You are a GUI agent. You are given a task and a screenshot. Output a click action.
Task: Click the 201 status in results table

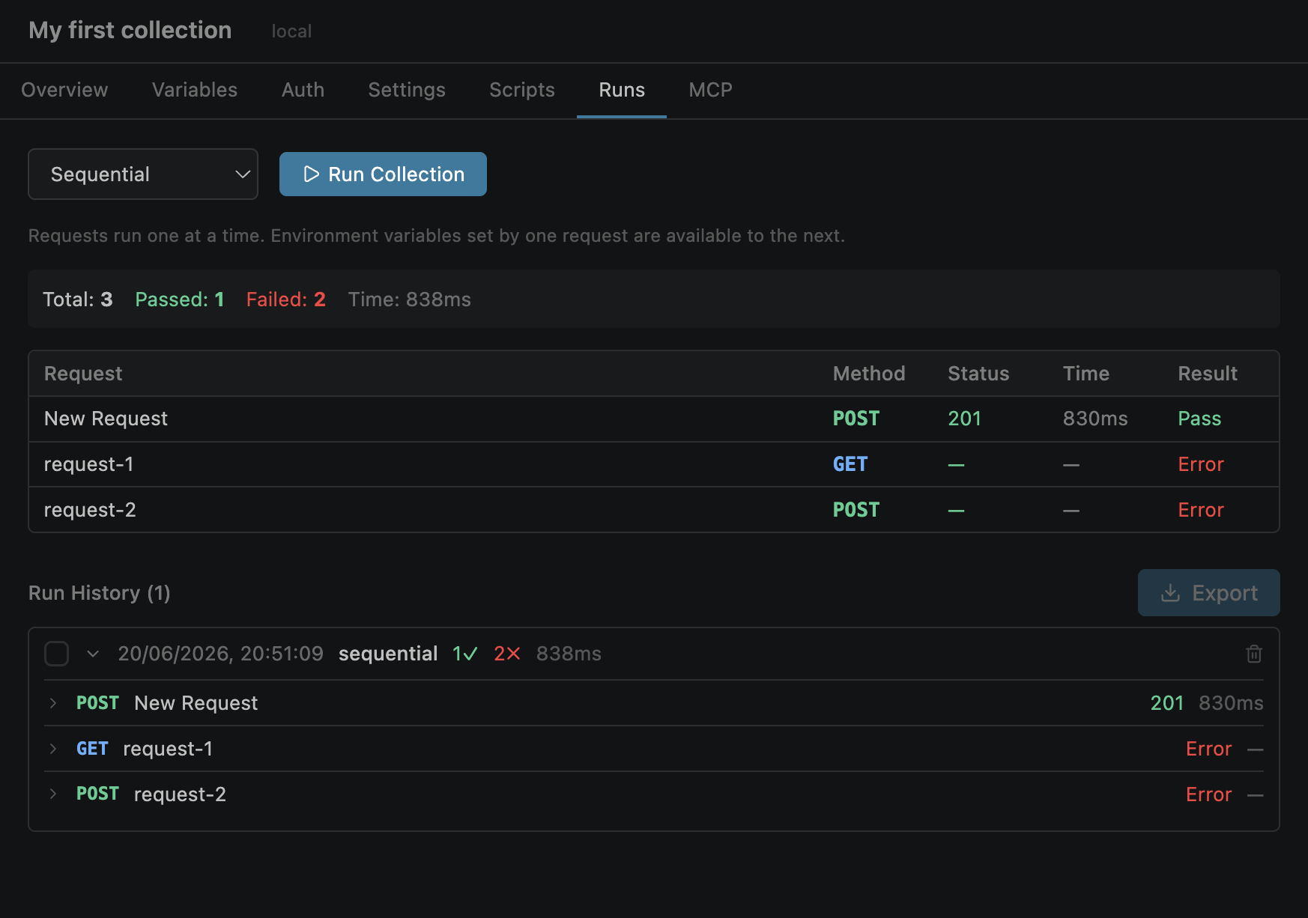964,419
